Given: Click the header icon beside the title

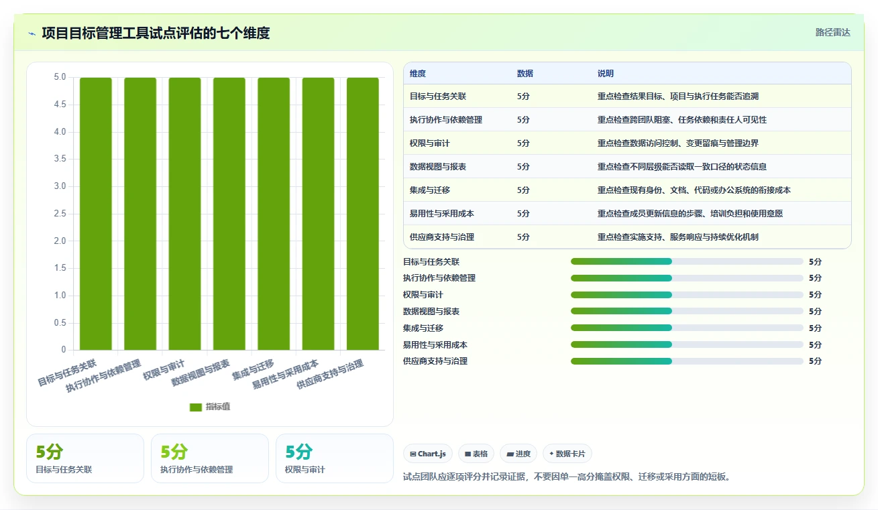Looking at the screenshot, I should tap(32, 34).
